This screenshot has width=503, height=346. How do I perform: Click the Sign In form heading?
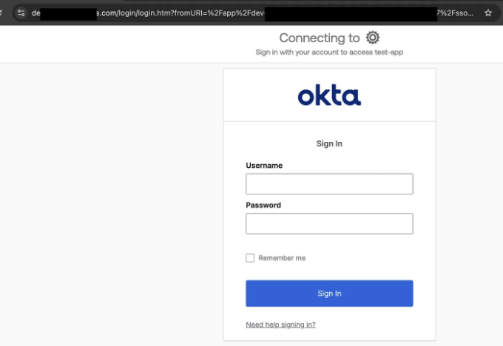pyautogui.click(x=329, y=143)
